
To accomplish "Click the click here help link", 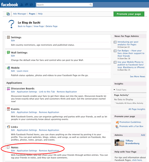I will point(137,160).
